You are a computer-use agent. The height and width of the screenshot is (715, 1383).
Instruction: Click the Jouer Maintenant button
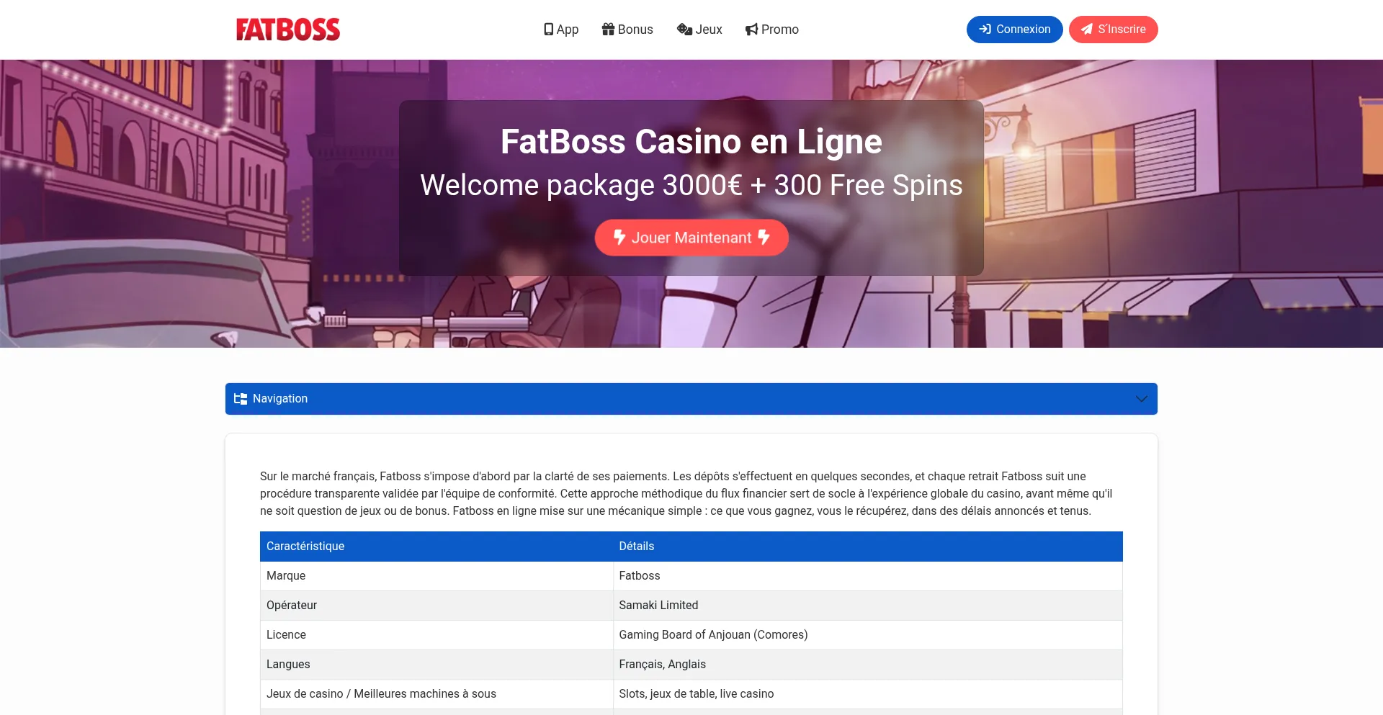tap(691, 238)
